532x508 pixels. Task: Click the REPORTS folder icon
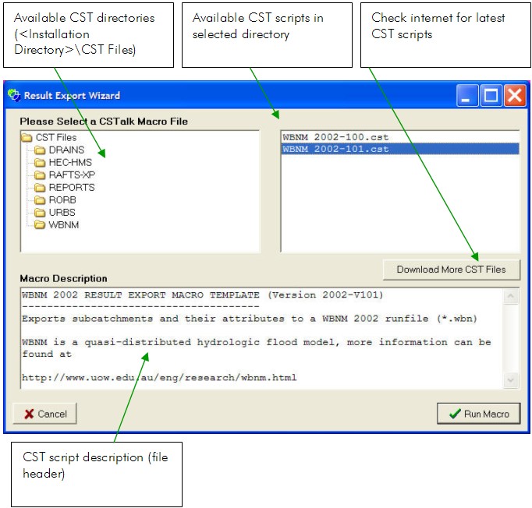(x=40, y=188)
